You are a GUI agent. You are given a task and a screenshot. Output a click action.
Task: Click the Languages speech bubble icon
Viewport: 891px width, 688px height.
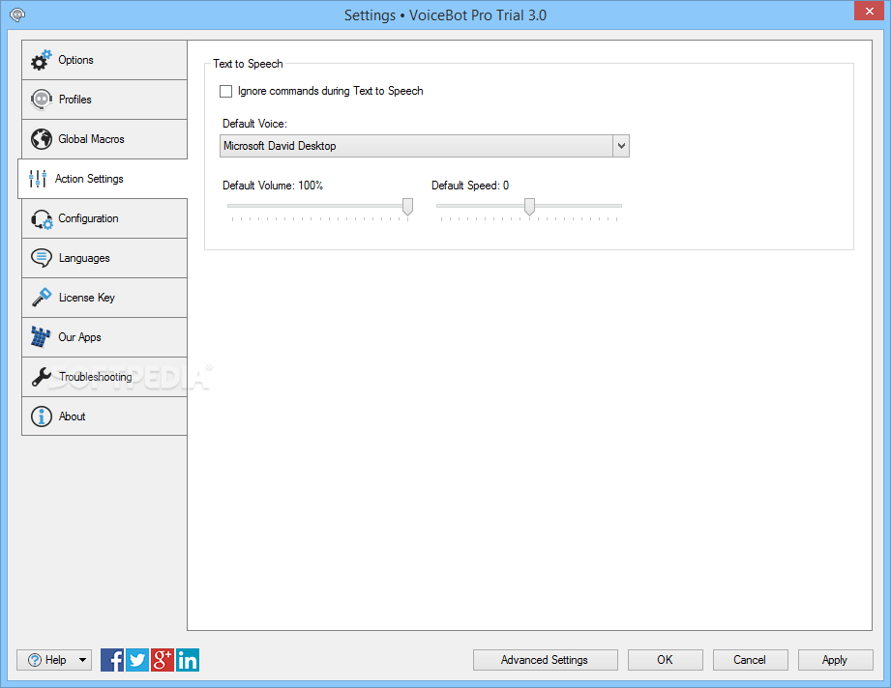click(x=42, y=258)
